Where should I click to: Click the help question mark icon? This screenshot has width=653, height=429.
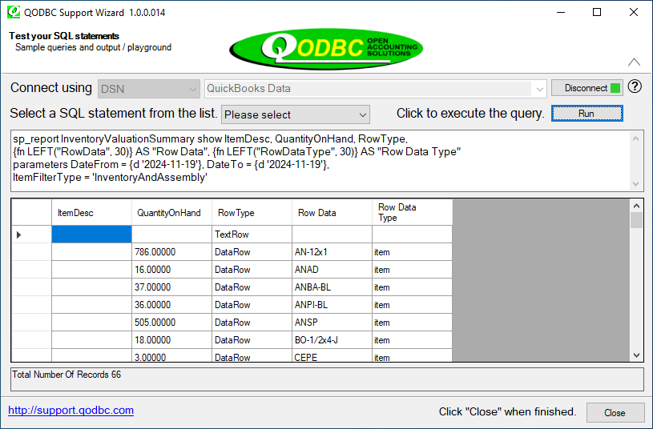[635, 86]
